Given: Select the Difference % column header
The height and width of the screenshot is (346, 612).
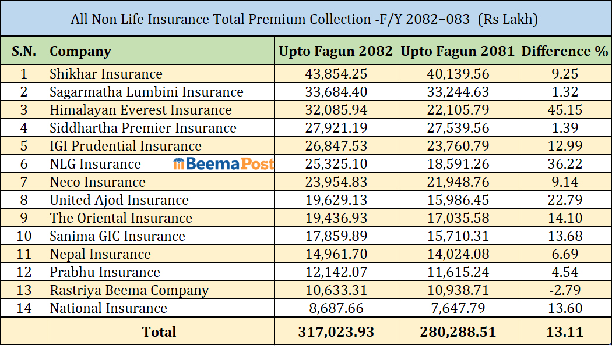Looking at the screenshot, I should 564,51.
